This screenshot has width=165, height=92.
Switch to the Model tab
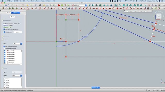(x=9, y=13)
